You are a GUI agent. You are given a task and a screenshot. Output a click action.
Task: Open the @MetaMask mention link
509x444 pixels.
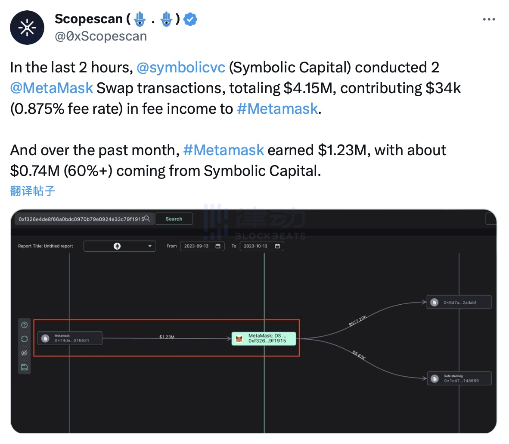tap(52, 88)
